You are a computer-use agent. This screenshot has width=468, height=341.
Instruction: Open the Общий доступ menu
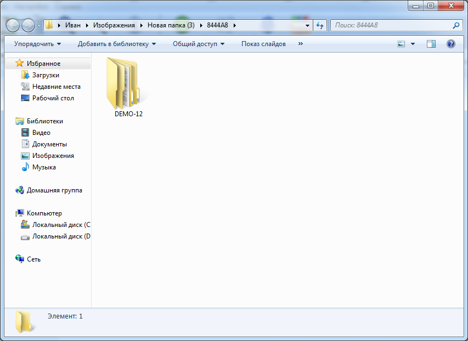pos(199,44)
